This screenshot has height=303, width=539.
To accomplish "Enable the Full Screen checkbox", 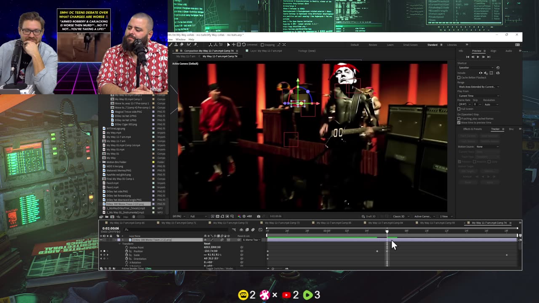I will tap(459, 109).
